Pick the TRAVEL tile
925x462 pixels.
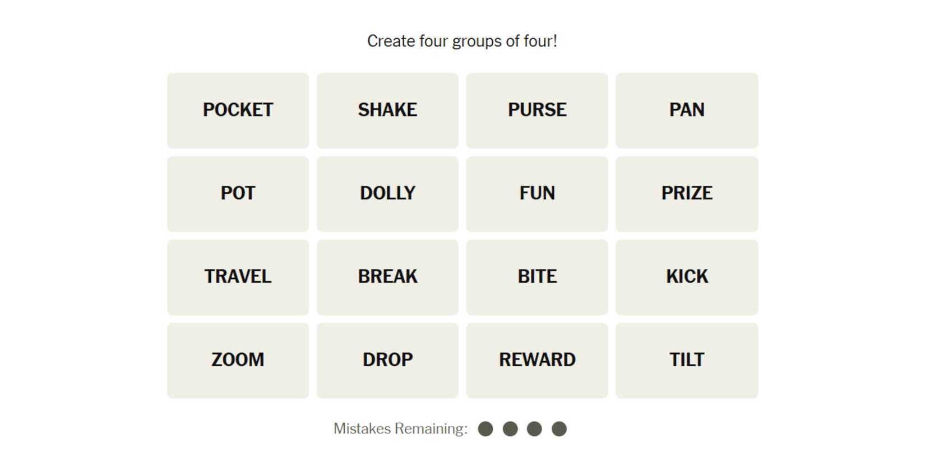pos(238,277)
